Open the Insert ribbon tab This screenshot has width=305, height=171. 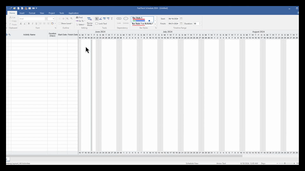(x=22, y=13)
